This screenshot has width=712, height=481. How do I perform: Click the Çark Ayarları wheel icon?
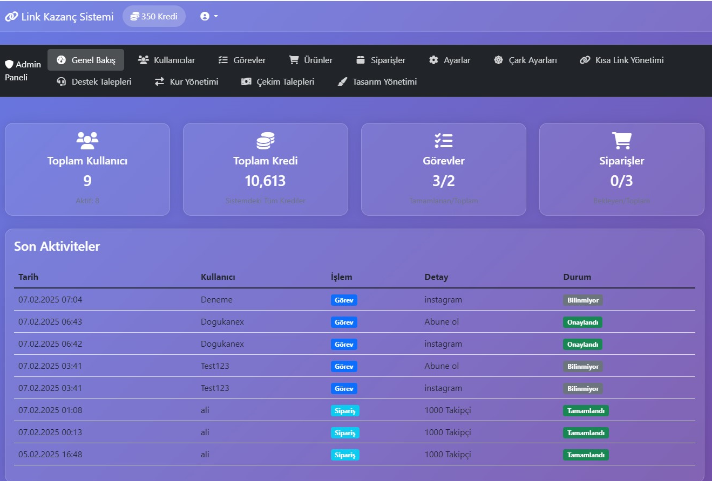pos(498,60)
